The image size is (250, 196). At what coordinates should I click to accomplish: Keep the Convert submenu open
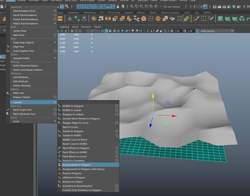pos(34,102)
